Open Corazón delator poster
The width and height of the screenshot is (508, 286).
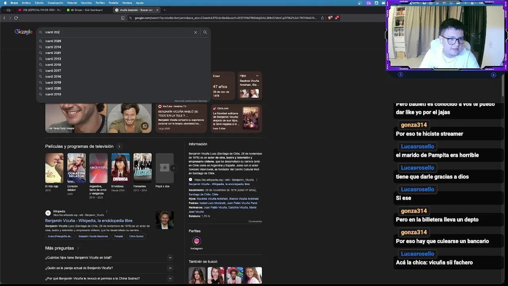[x=76, y=168]
